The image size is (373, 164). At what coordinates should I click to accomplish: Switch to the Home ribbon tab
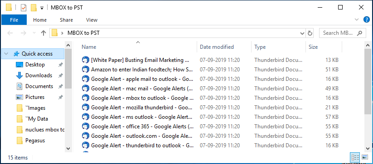(40, 20)
